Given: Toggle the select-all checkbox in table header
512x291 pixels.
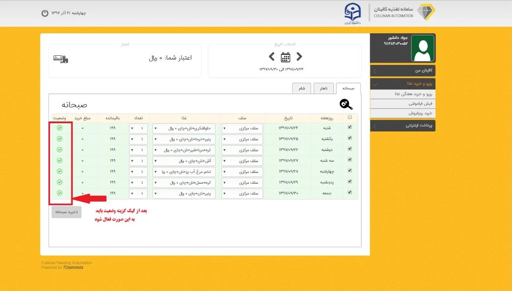Looking at the screenshot, I should tap(350, 117).
